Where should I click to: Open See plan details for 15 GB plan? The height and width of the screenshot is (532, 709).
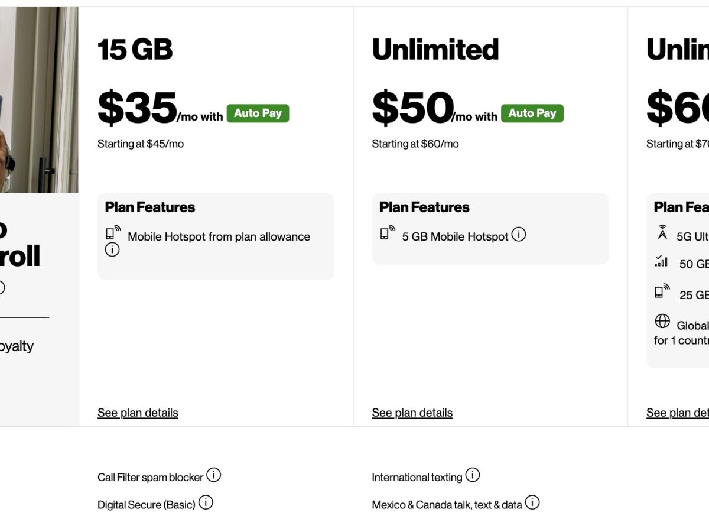tap(138, 413)
